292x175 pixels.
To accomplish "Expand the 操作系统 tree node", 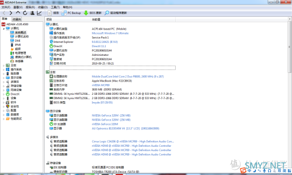I will click(x=3, y=70).
